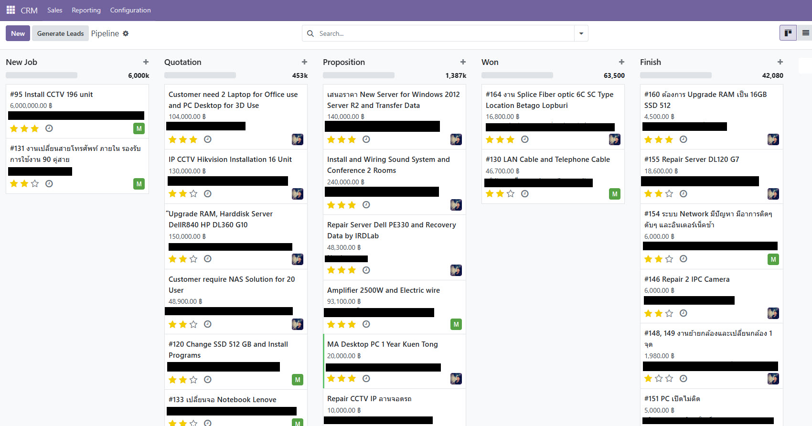Open the apps grid menu icon
Image resolution: width=812 pixels, height=426 pixels.
pos(11,10)
